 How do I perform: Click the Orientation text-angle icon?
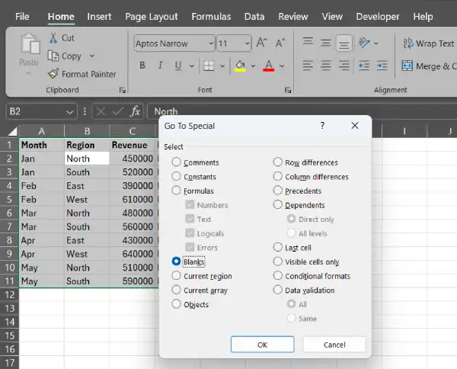coord(364,43)
